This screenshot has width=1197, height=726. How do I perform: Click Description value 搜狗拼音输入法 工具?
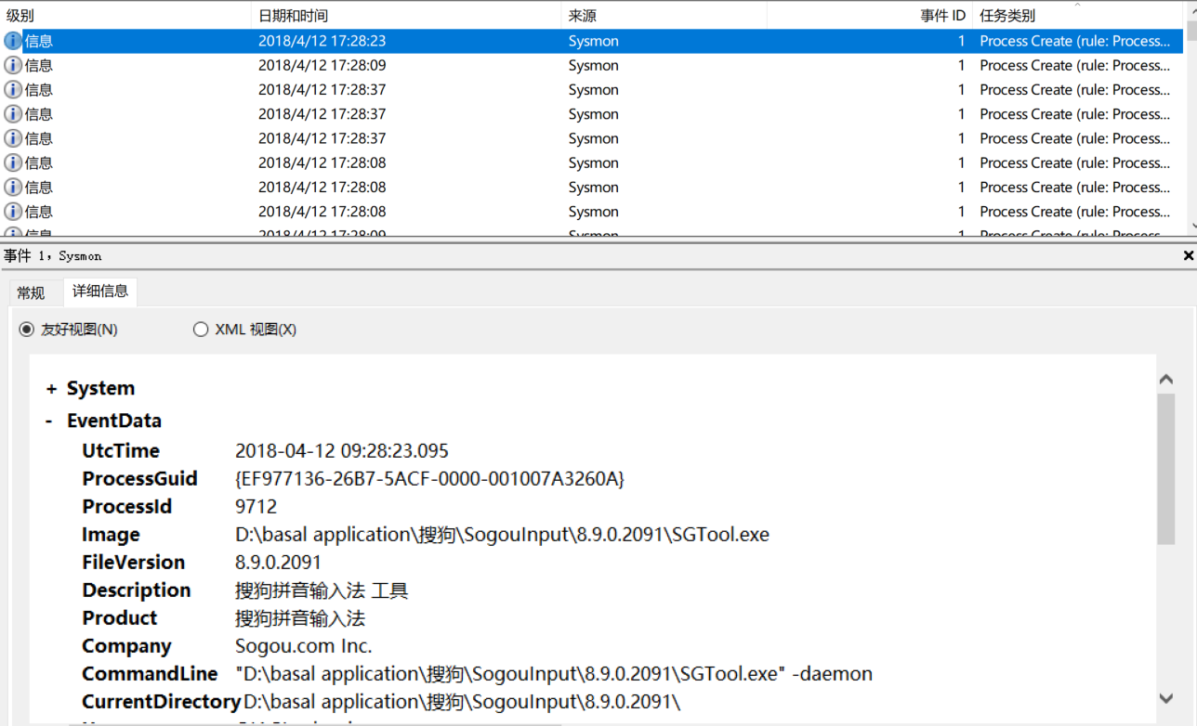click(x=322, y=590)
